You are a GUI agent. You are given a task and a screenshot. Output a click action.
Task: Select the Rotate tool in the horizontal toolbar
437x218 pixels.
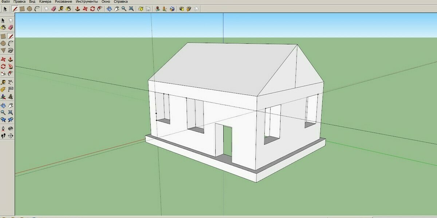(x=92, y=9)
